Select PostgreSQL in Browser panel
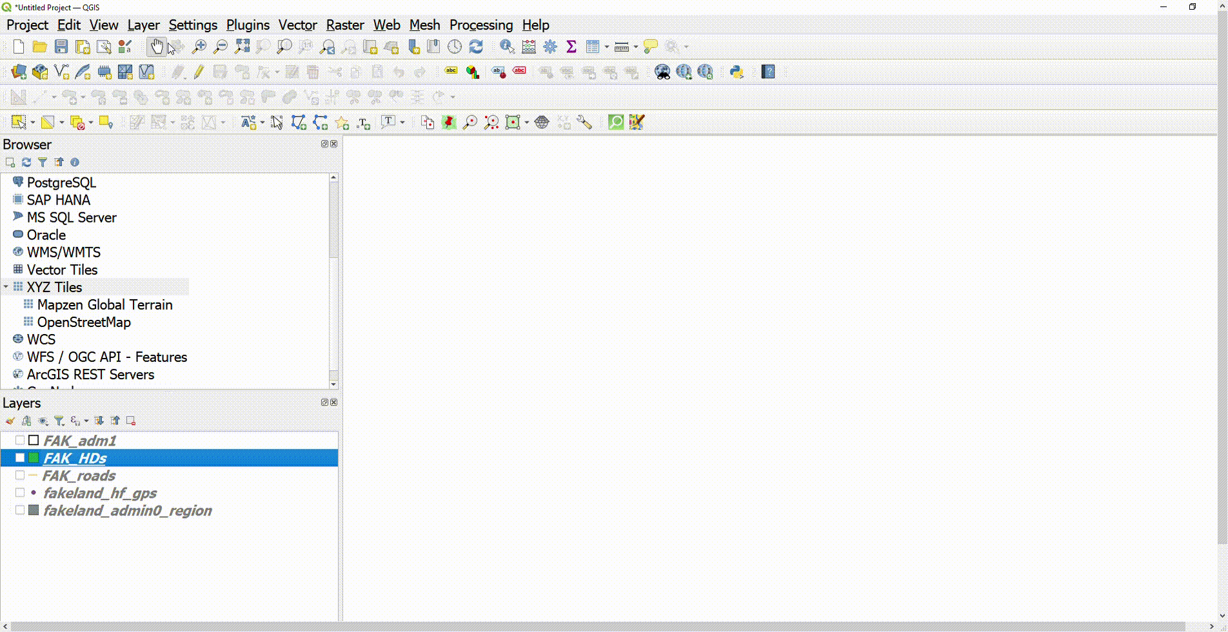 pyautogui.click(x=61, y=183)
